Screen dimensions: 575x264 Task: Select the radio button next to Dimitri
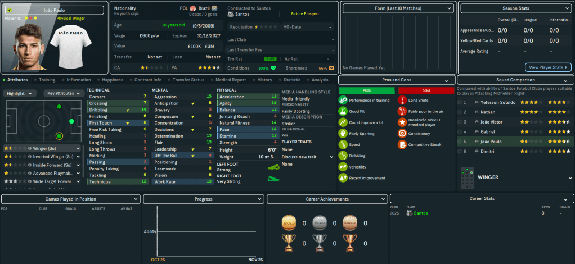[x=460, y=151]
